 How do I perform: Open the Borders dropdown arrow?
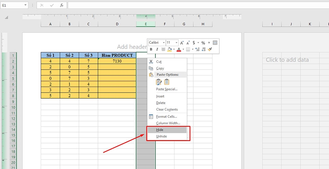pos(193,50)
